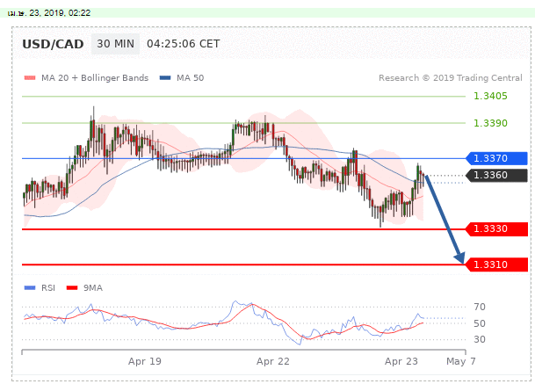The width and height of the screenshot is (535, 384).
Task: Click the 04:25:06 CET timestamp
Action: pos(184,44)
